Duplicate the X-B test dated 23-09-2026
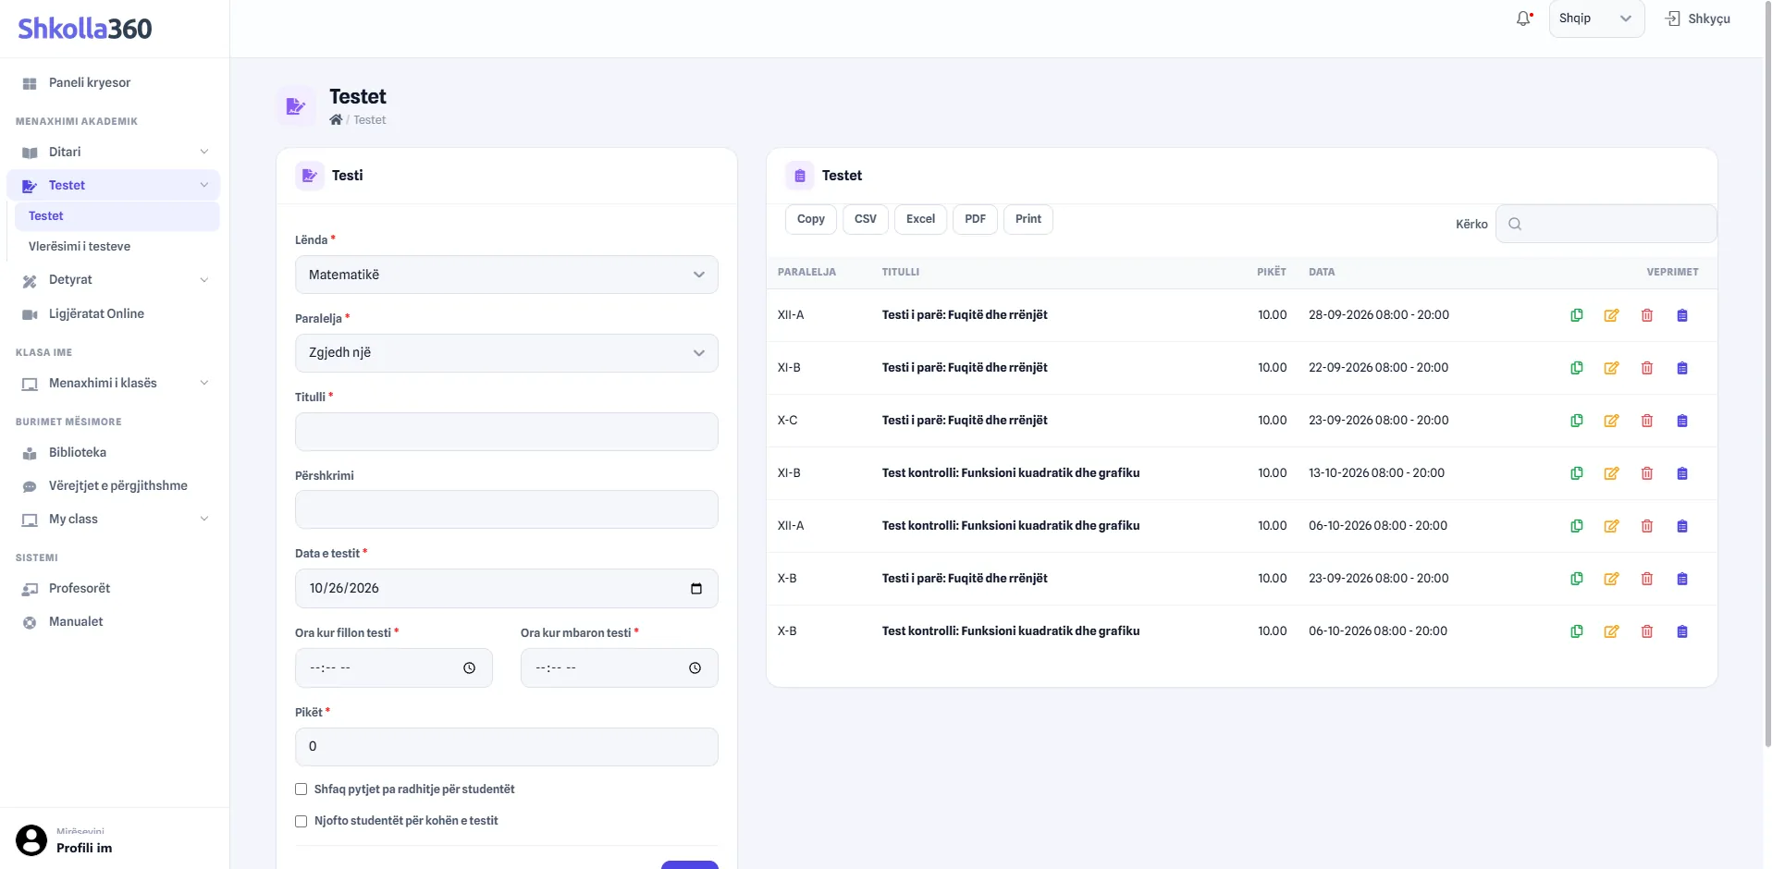The height and width of the screenshot is (869, 1772). pyautogui.click(x=1577, y=579)
